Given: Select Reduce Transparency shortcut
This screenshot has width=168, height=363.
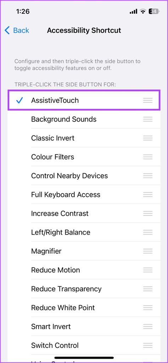Looking at the screenshot, I should pyautogui.click(x=84, y=289).
